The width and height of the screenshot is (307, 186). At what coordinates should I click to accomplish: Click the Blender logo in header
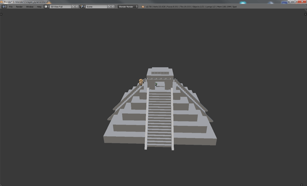[143, 7]
